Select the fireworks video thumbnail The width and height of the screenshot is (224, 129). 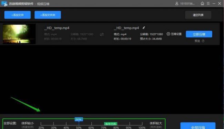[x=19, y=34]
